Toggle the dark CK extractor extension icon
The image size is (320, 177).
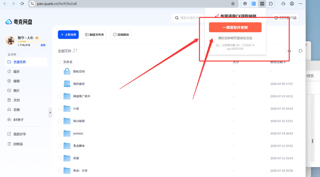262,4
